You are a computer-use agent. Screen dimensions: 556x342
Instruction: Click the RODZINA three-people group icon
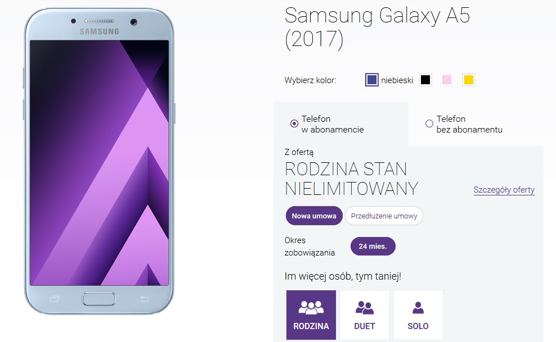pos(311,307)
